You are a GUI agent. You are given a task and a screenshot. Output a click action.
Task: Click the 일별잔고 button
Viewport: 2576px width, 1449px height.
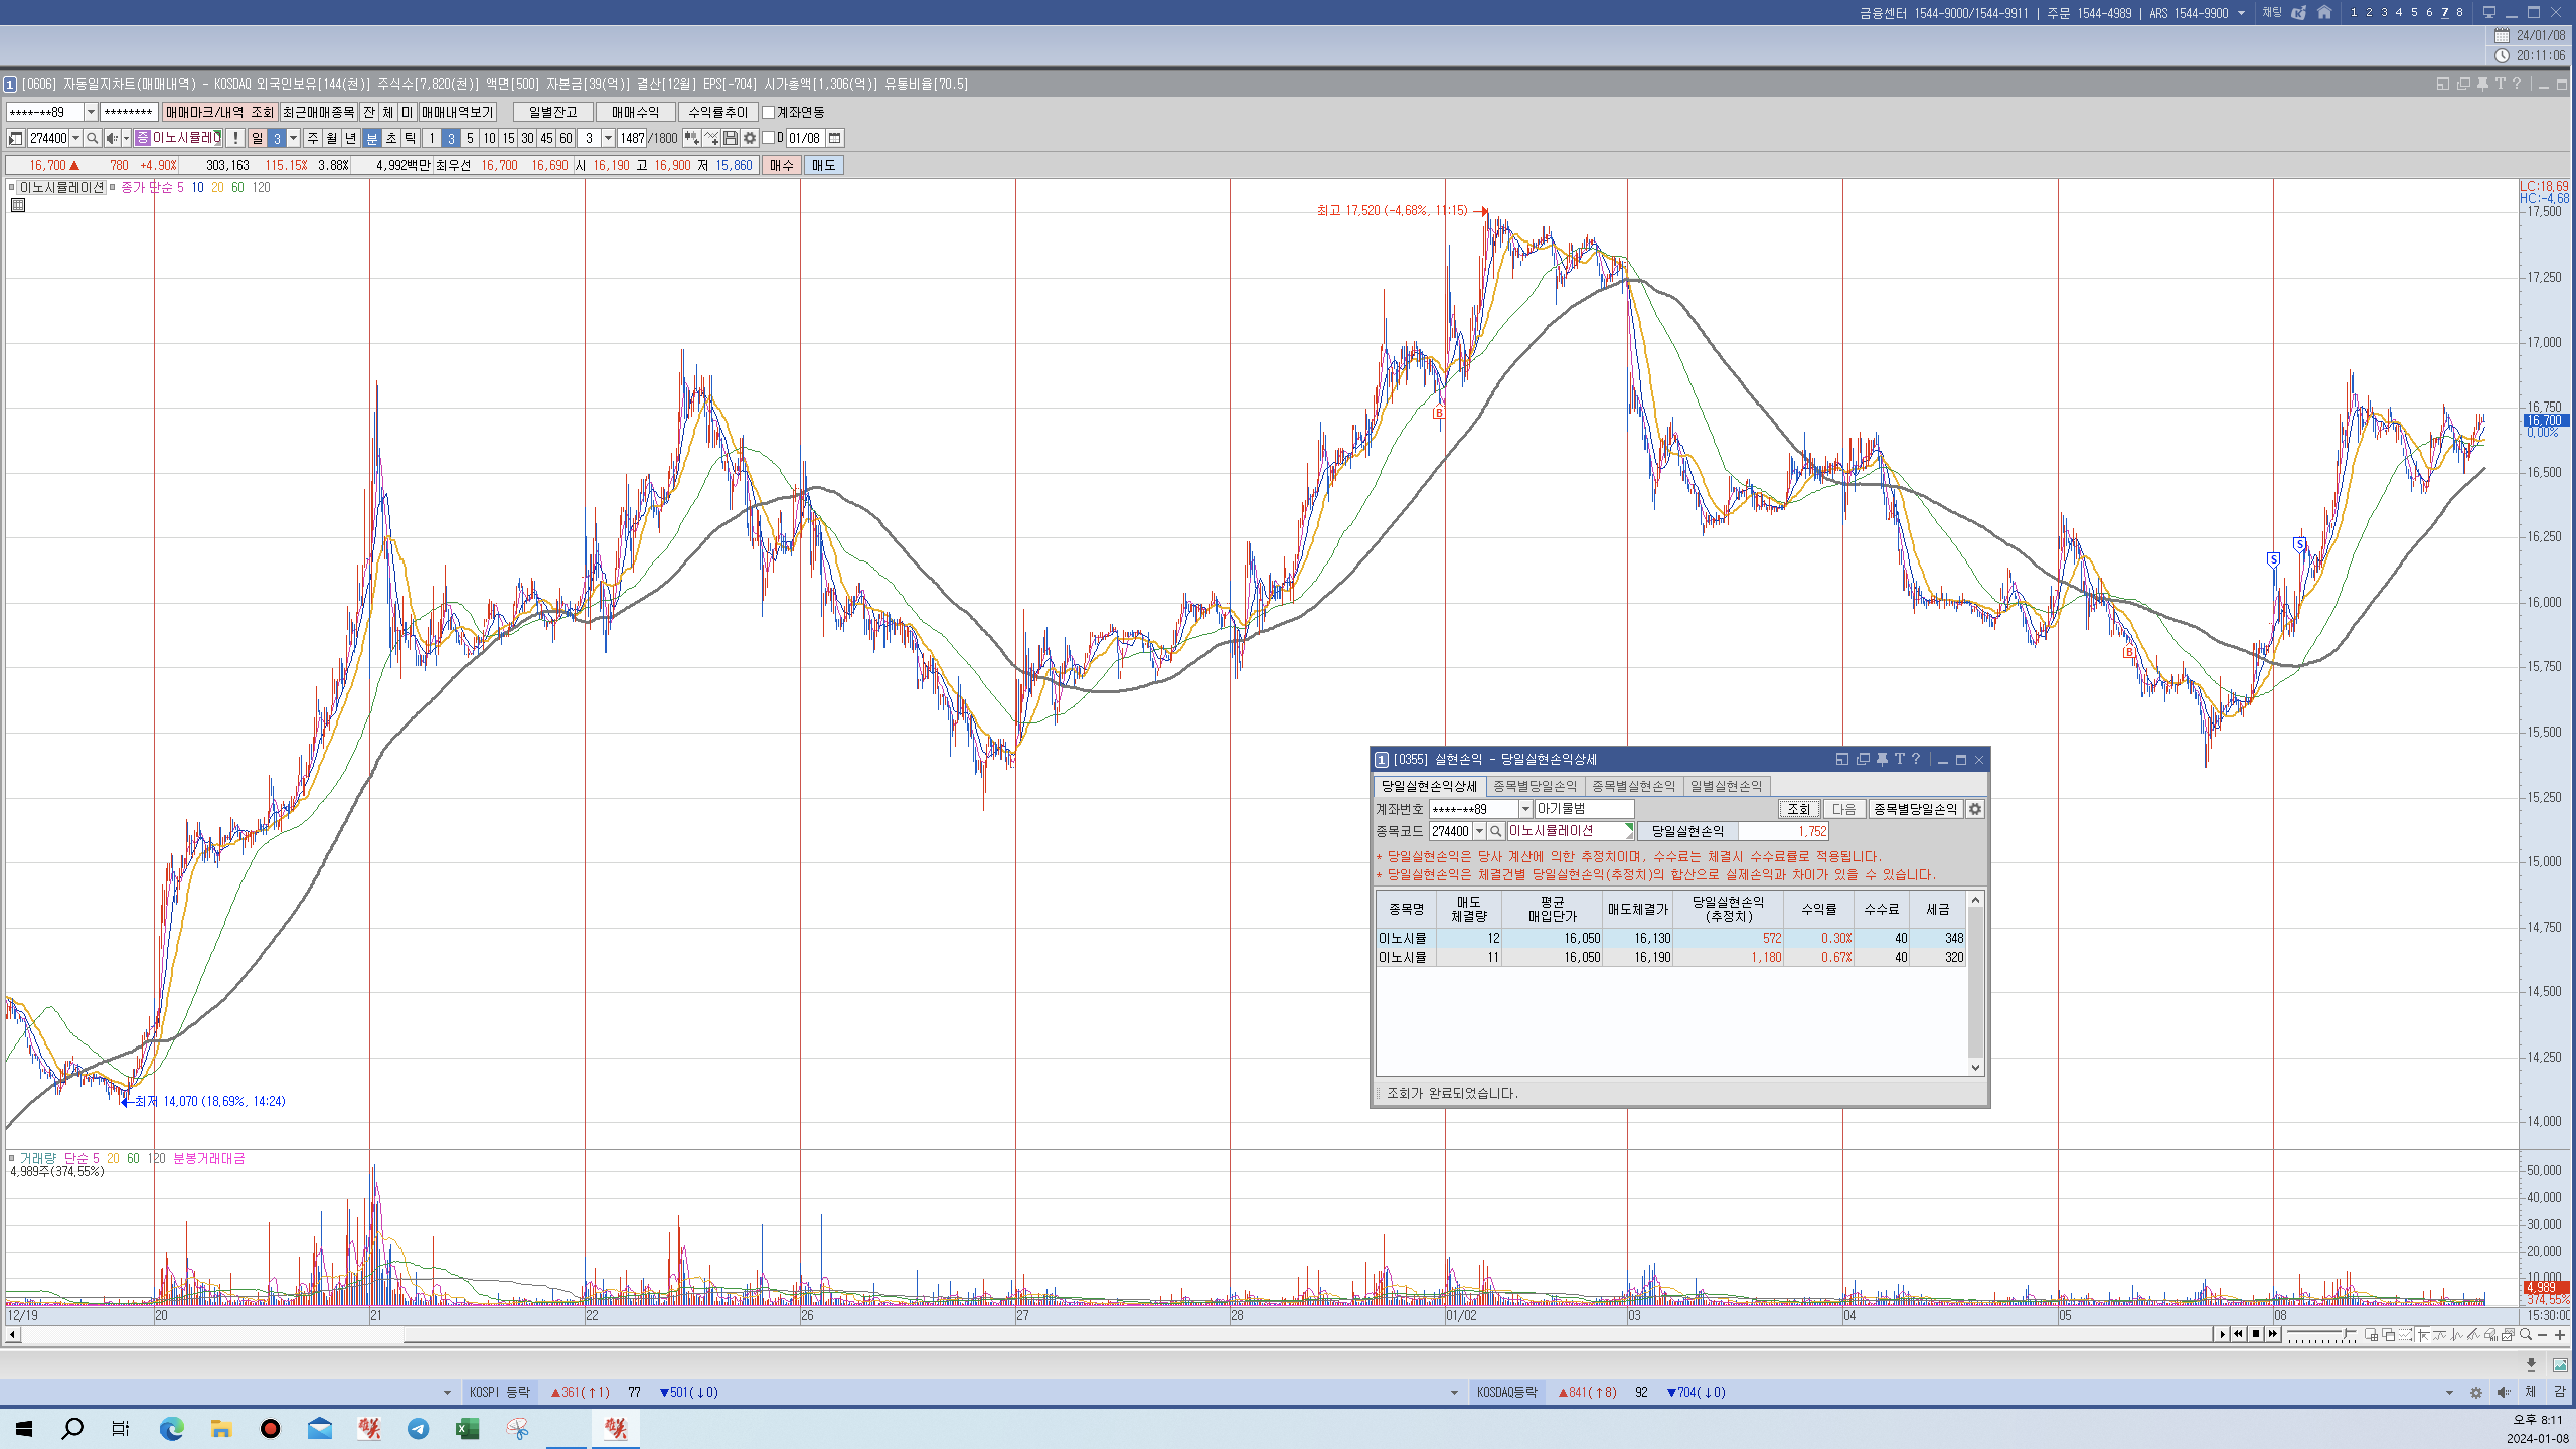(x=553, y=112)
